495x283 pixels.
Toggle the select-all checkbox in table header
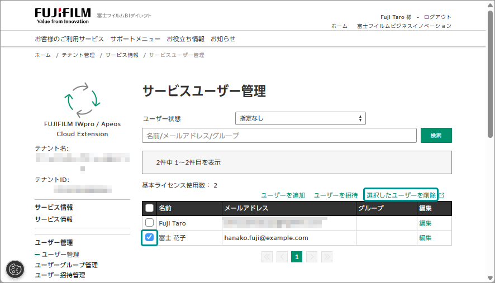(149, 208)
